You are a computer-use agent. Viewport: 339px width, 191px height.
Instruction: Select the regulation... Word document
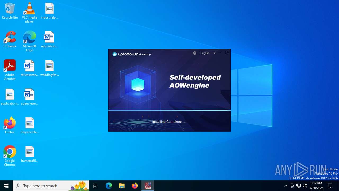click(49, 40)
